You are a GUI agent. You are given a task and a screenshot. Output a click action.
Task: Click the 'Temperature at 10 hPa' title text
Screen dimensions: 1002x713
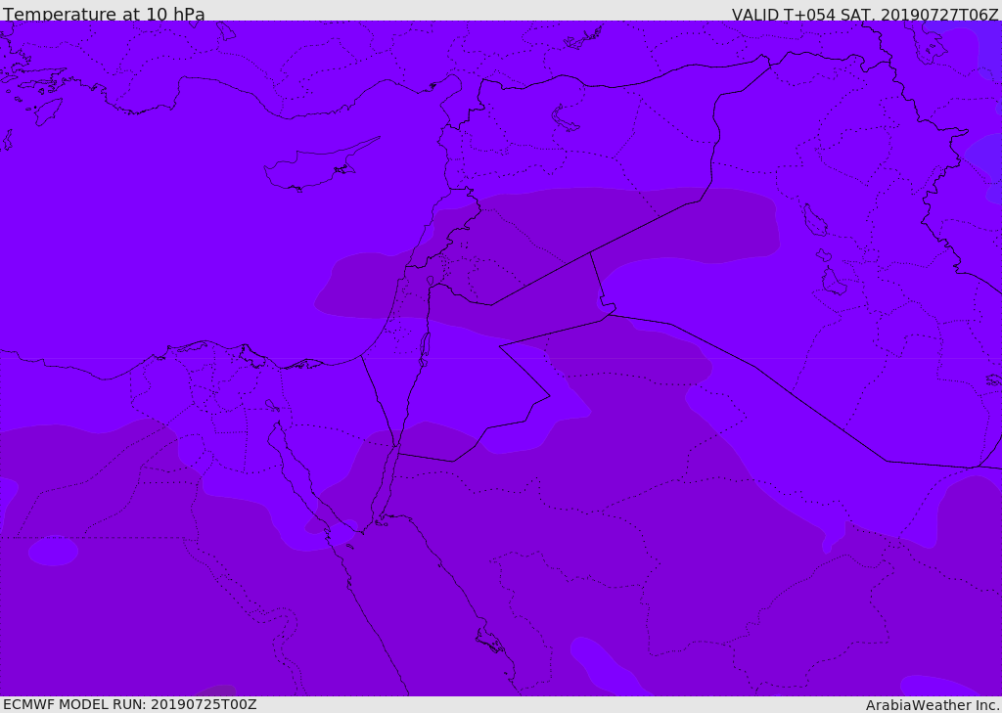tap(104, 14)
